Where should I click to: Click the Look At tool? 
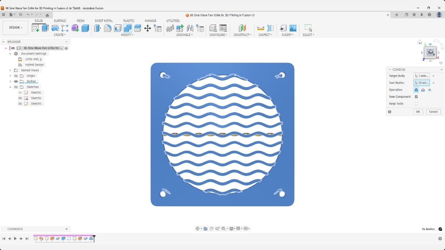[205, 229]
